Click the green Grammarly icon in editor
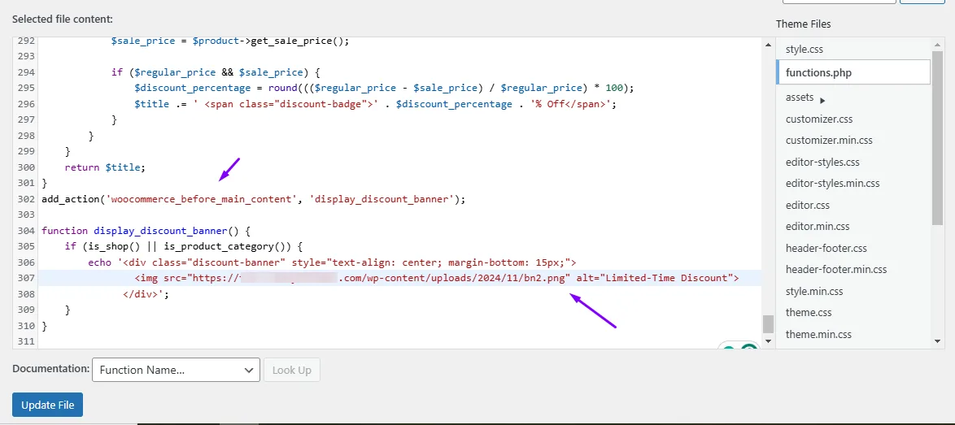 (749, 346)
